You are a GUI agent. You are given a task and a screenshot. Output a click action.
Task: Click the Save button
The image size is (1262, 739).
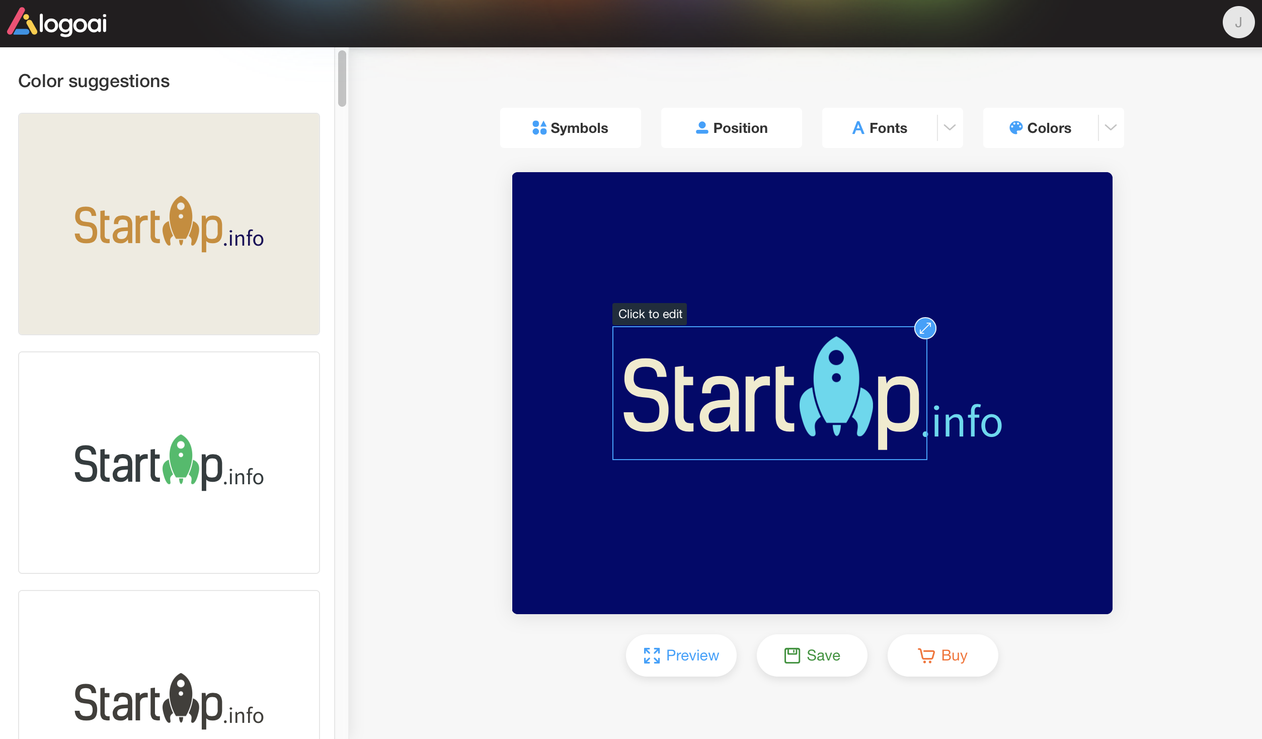click(x=812, y=655)
